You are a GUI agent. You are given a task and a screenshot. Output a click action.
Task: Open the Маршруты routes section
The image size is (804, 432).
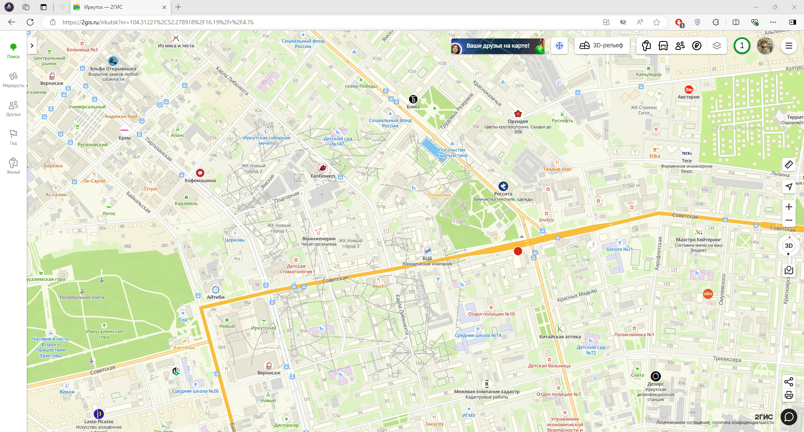13,80
